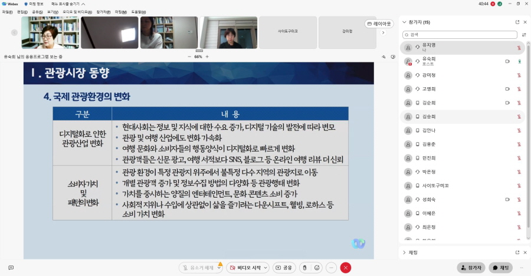
Task: Click 박은정's muted mic icon
Action: tap(519, 172)
